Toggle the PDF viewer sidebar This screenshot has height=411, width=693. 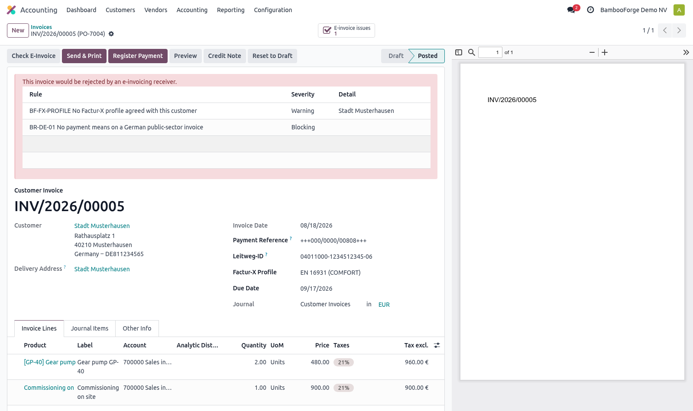(x=459, y=52)
